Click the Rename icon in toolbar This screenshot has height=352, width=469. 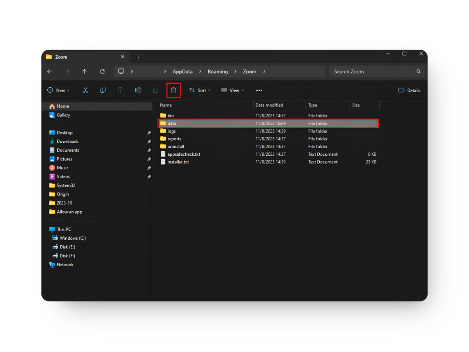pyautogui.click(x=138, y=90)
